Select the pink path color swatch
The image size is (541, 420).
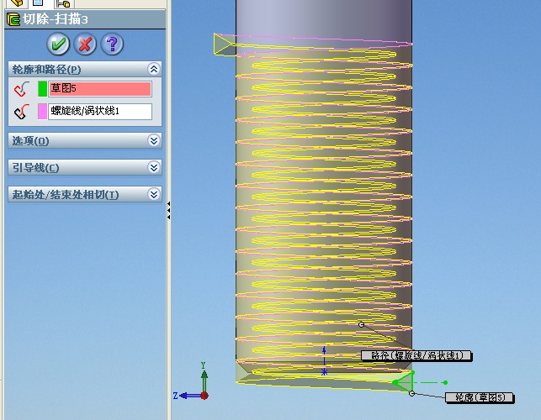tap(42, 112)
